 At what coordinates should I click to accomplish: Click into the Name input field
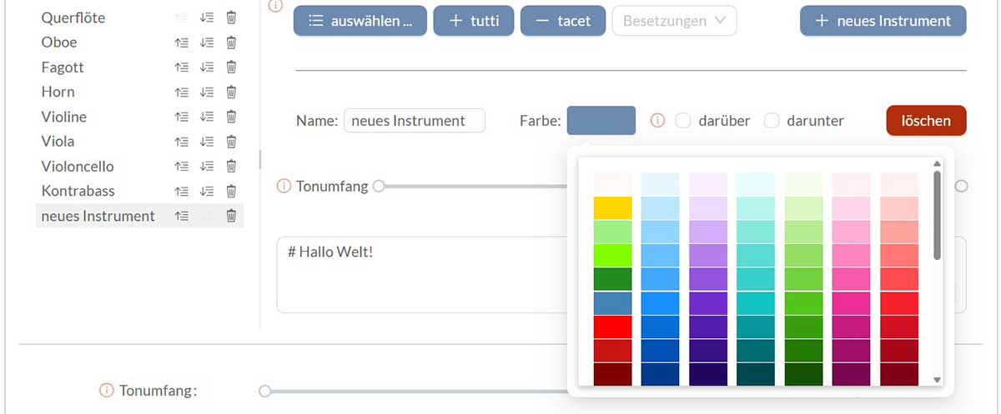click(x=414, y=121)
